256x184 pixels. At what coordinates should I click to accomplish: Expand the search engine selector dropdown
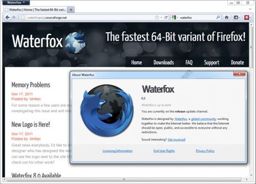click(x=175, y=17)
